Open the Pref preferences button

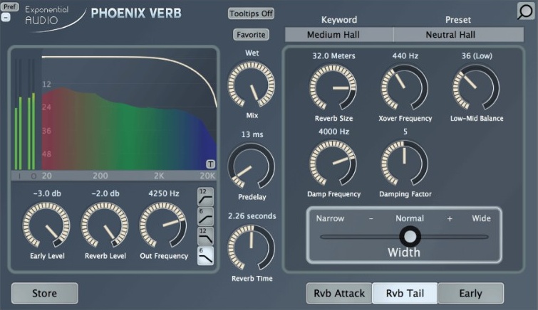click(9, 6)
